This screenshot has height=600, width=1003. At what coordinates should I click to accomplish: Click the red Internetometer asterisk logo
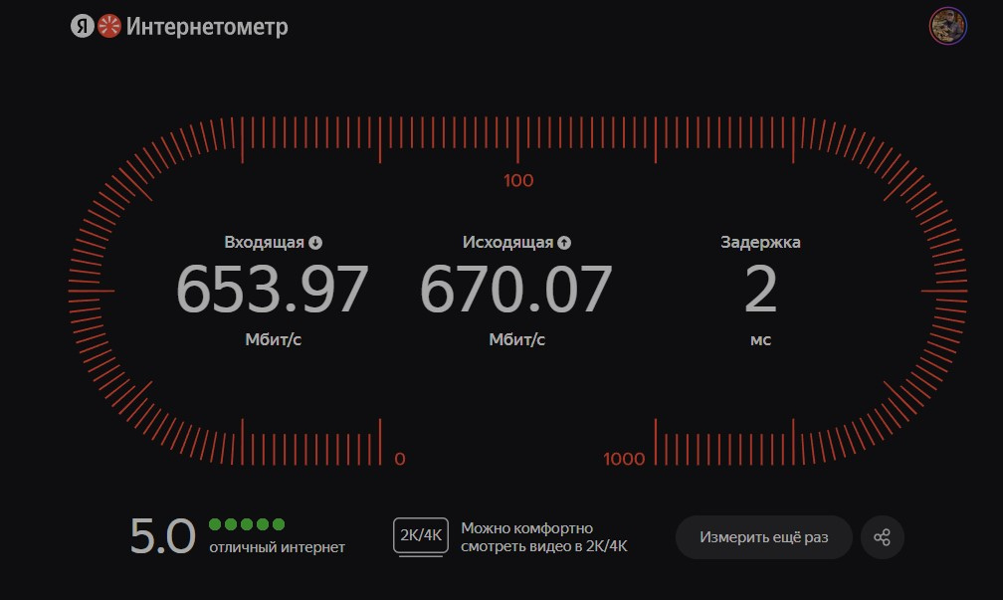108,27
